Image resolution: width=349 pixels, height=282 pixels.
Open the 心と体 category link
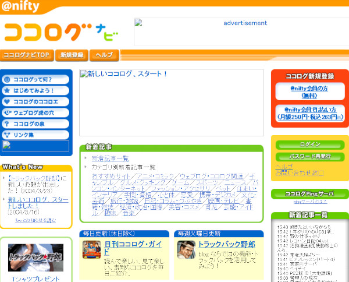166,195
